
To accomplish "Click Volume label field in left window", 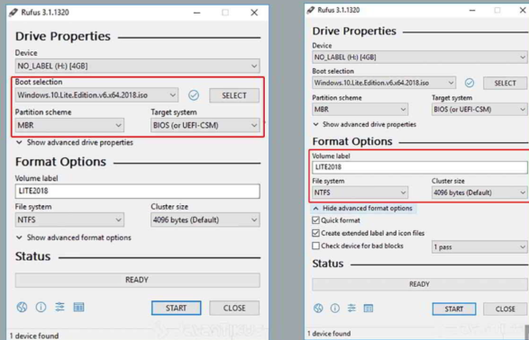I will point(137,192).
